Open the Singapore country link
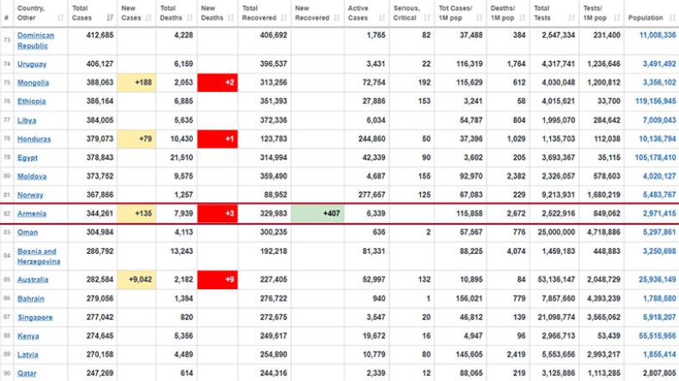This screenshot has width=679, height=381. (34, 317)
